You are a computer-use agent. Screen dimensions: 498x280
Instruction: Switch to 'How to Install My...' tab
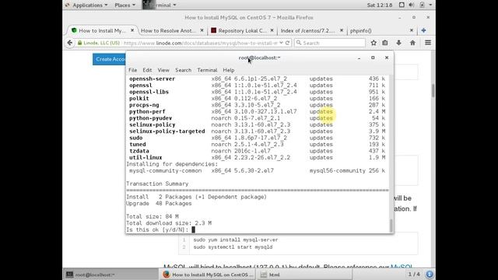[103, 30]
